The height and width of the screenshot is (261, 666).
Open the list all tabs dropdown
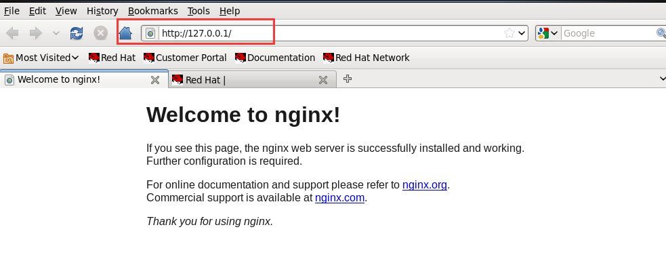click(662, 79)
